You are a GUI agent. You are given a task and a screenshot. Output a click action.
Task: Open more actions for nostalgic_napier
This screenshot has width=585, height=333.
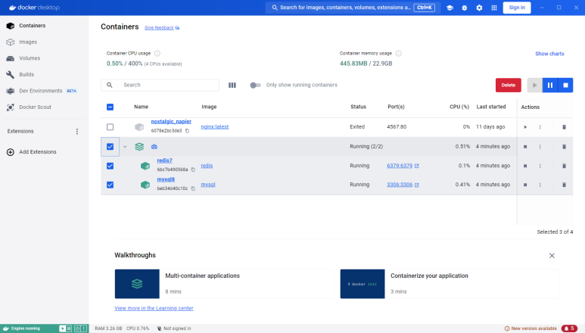tap(540, 127)
